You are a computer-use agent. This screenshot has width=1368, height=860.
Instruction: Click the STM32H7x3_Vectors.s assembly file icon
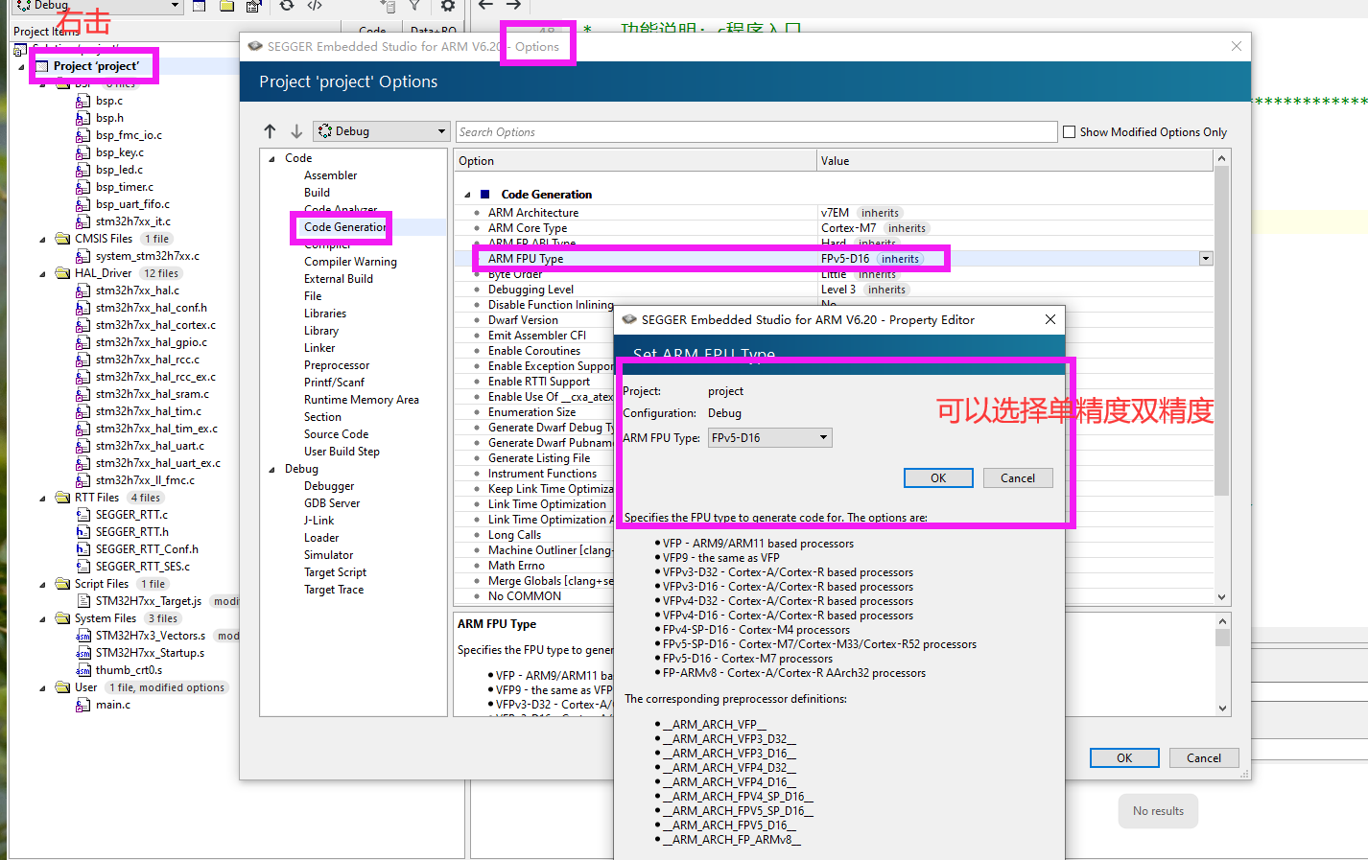pyautogui.click(x=83, y=636)
